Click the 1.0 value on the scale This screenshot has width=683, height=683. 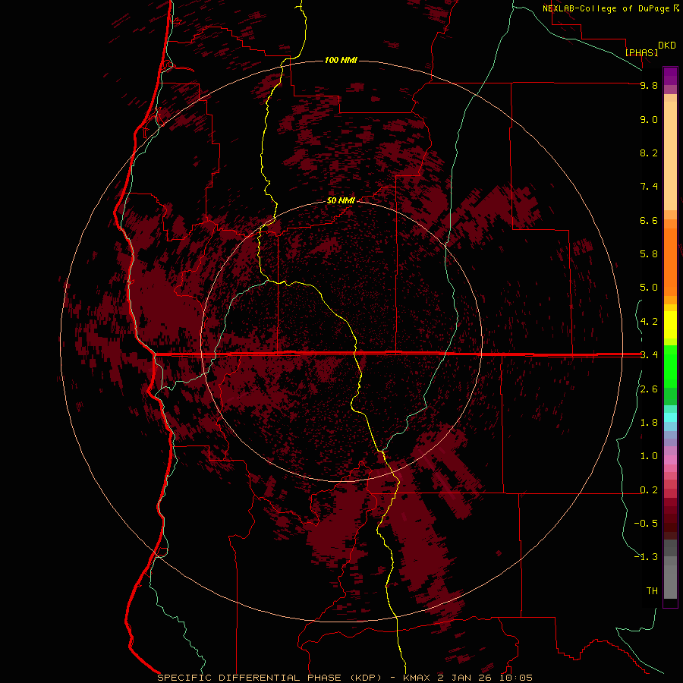[x=649, y=456]
